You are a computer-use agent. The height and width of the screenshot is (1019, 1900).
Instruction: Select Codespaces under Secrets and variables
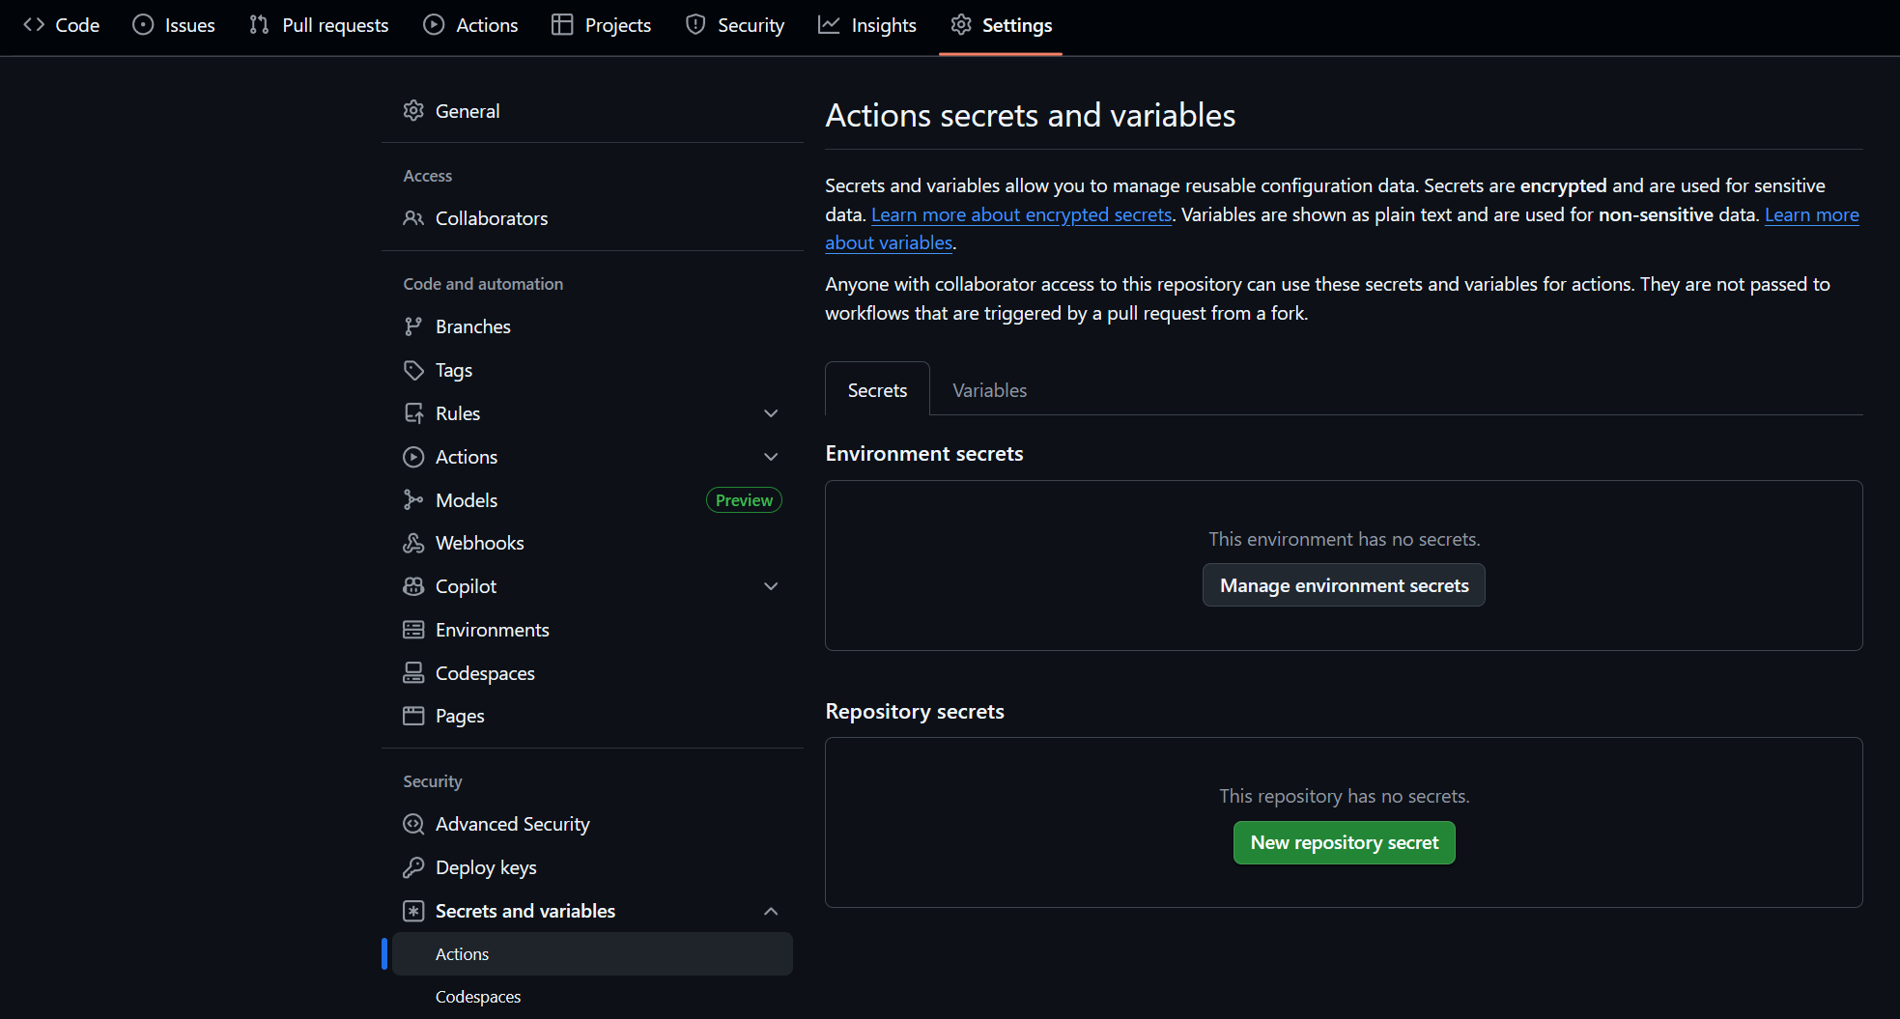click(478, 997)
